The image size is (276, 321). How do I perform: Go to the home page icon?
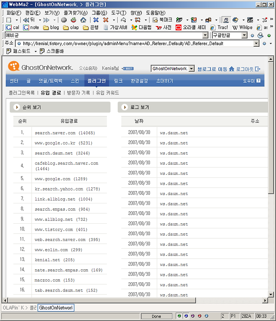pyautogui.click(x=83, y=20)
